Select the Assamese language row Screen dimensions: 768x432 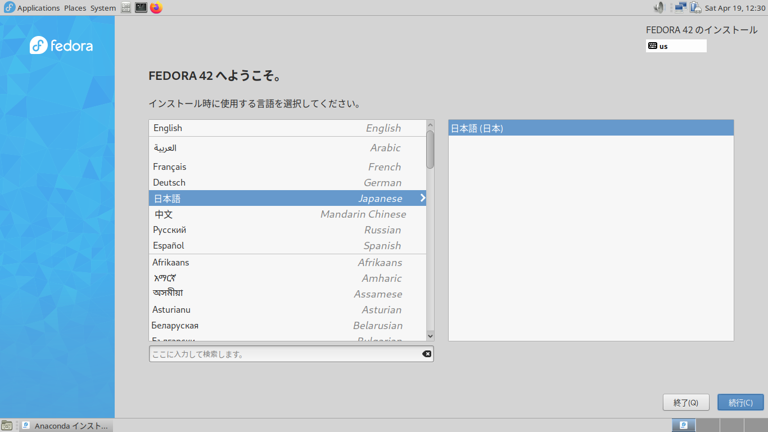[x=287, y=294]
